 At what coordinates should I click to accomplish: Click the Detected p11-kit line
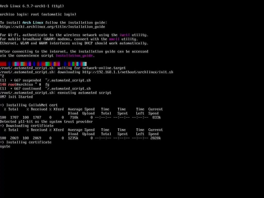click(46, 122)
